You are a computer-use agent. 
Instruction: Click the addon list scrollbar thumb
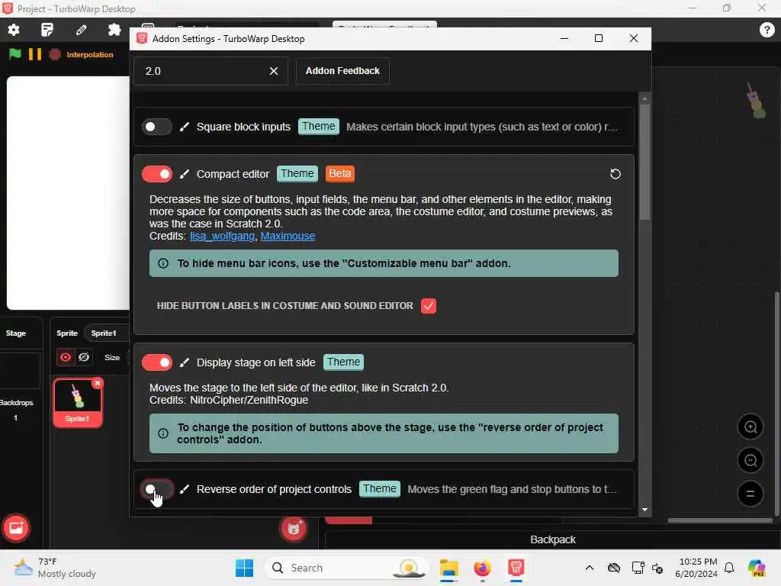pyautogui.click(x=644, y=162)
